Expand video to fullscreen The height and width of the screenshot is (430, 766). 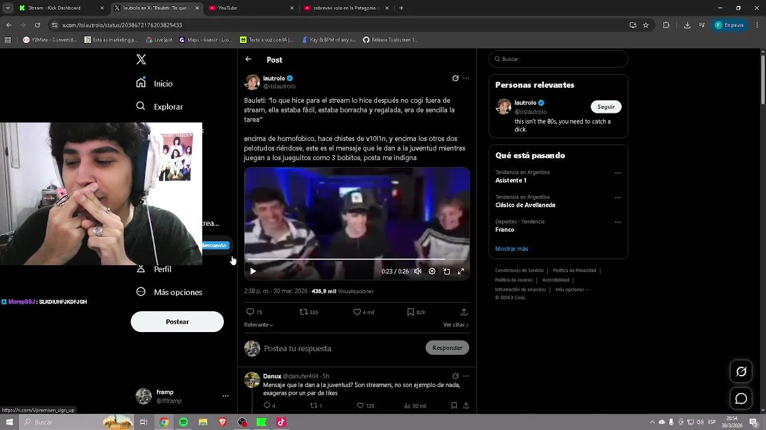[461, 271]
